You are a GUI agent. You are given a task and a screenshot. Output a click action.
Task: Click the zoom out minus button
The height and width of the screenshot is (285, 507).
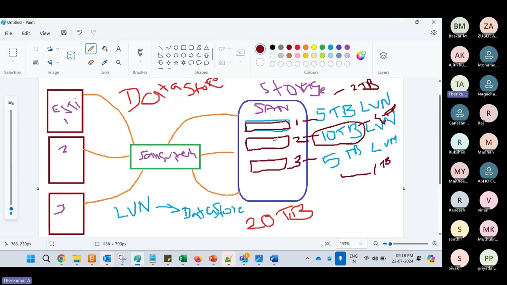[376, 244]
